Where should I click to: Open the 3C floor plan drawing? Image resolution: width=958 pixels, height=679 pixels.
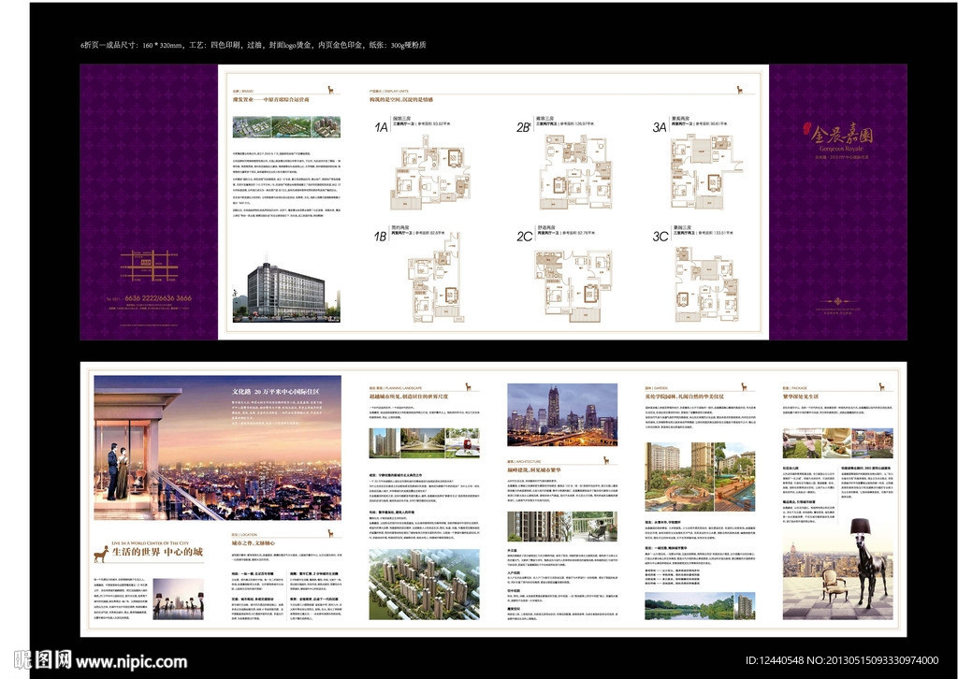click(706, 283)
